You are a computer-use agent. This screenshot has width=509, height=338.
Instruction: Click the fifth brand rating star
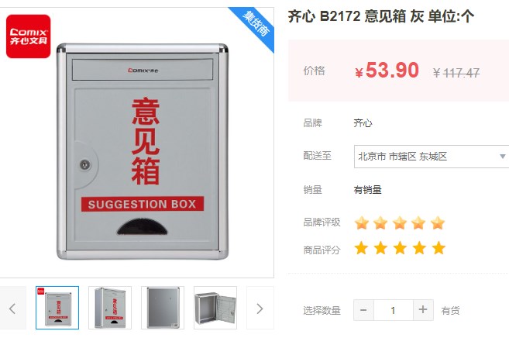pos(438,222)
